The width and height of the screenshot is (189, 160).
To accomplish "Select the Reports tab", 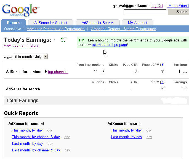I will (x=14, y=23).
